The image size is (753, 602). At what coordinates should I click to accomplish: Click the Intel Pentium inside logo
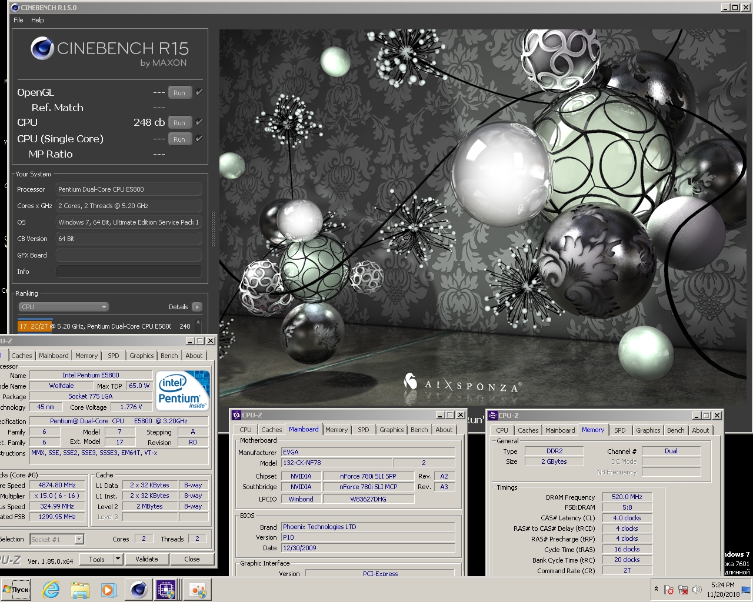click(x=183, y=390)
